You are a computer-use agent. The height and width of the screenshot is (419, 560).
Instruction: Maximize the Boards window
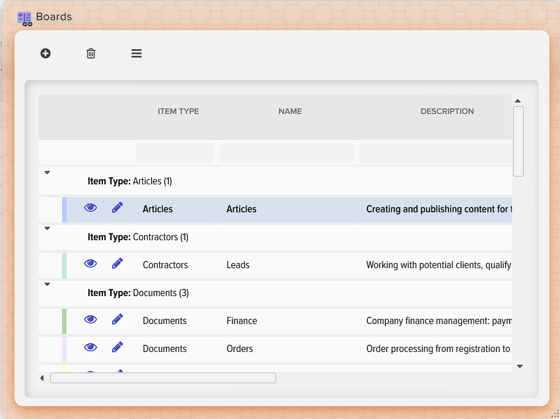tap(500, 15)
